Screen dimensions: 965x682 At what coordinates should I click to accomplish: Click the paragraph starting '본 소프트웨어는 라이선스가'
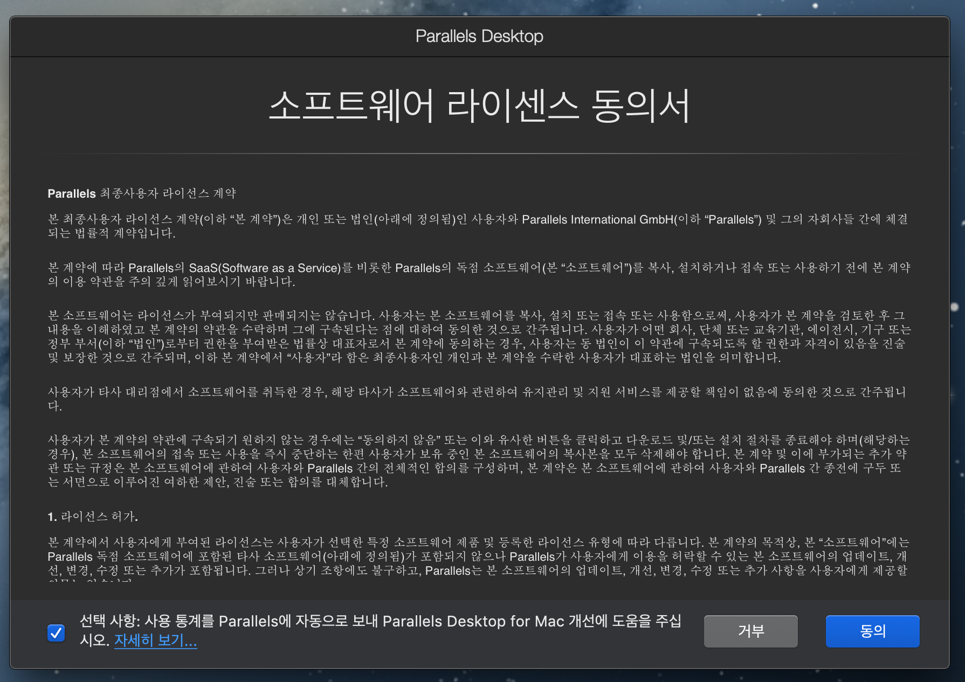(479, 336)
